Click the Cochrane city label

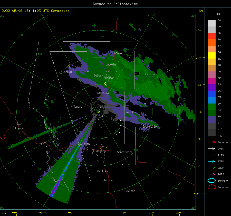[x=84, y=144]
